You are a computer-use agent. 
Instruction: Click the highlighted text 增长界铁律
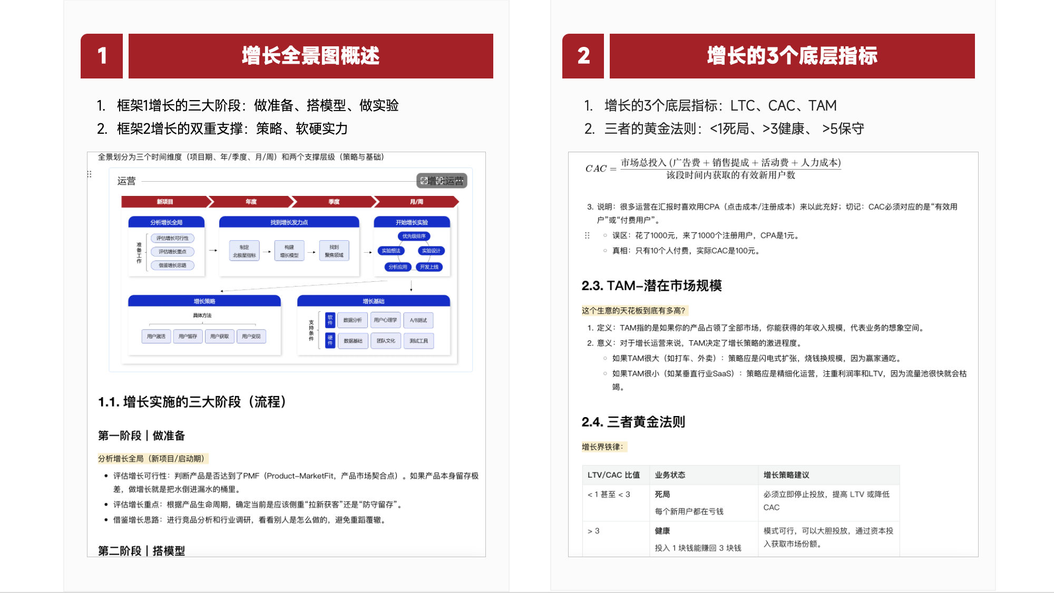603,447
